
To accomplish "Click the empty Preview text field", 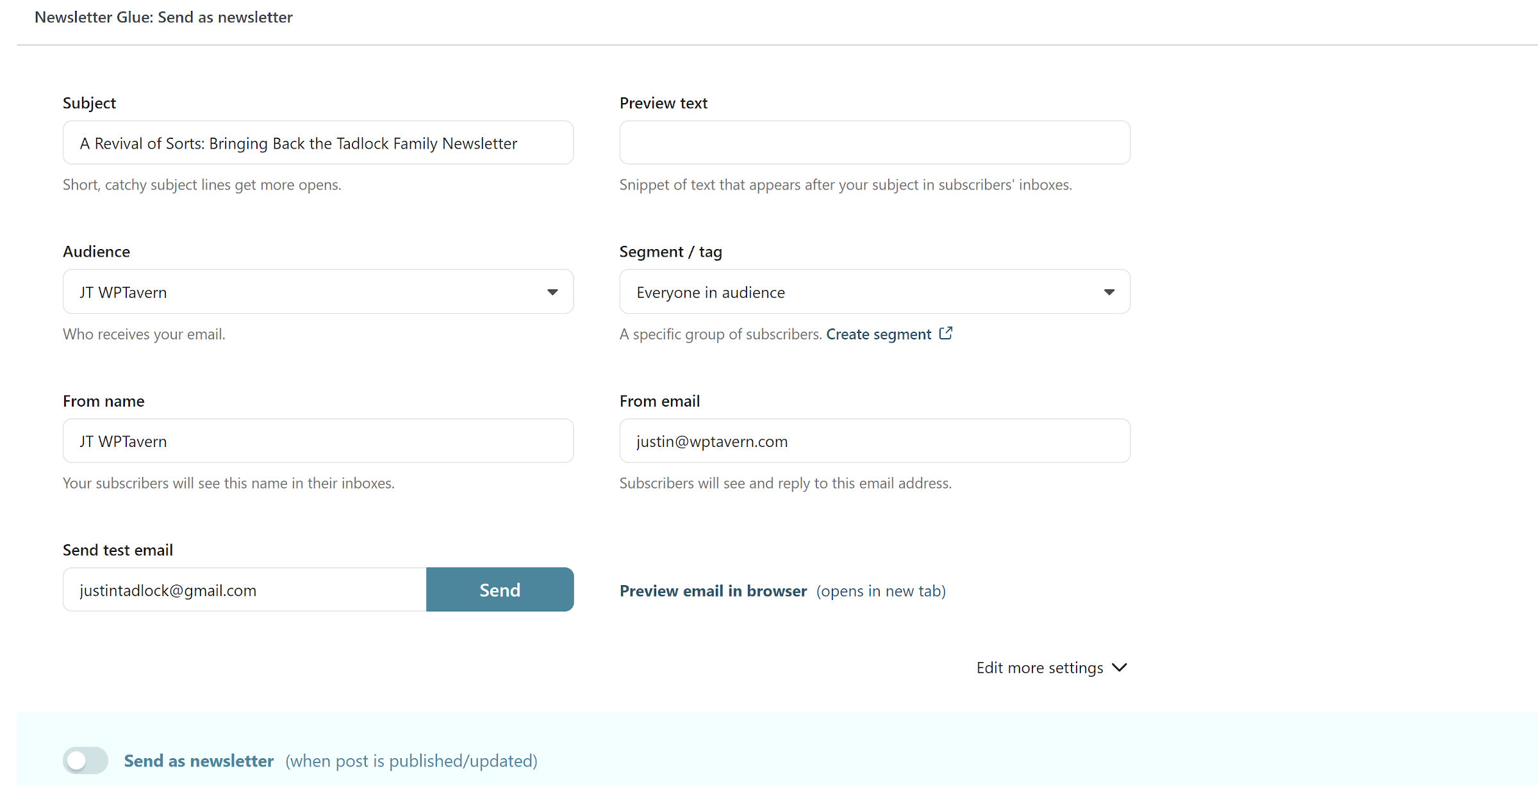I will point(874,142).
